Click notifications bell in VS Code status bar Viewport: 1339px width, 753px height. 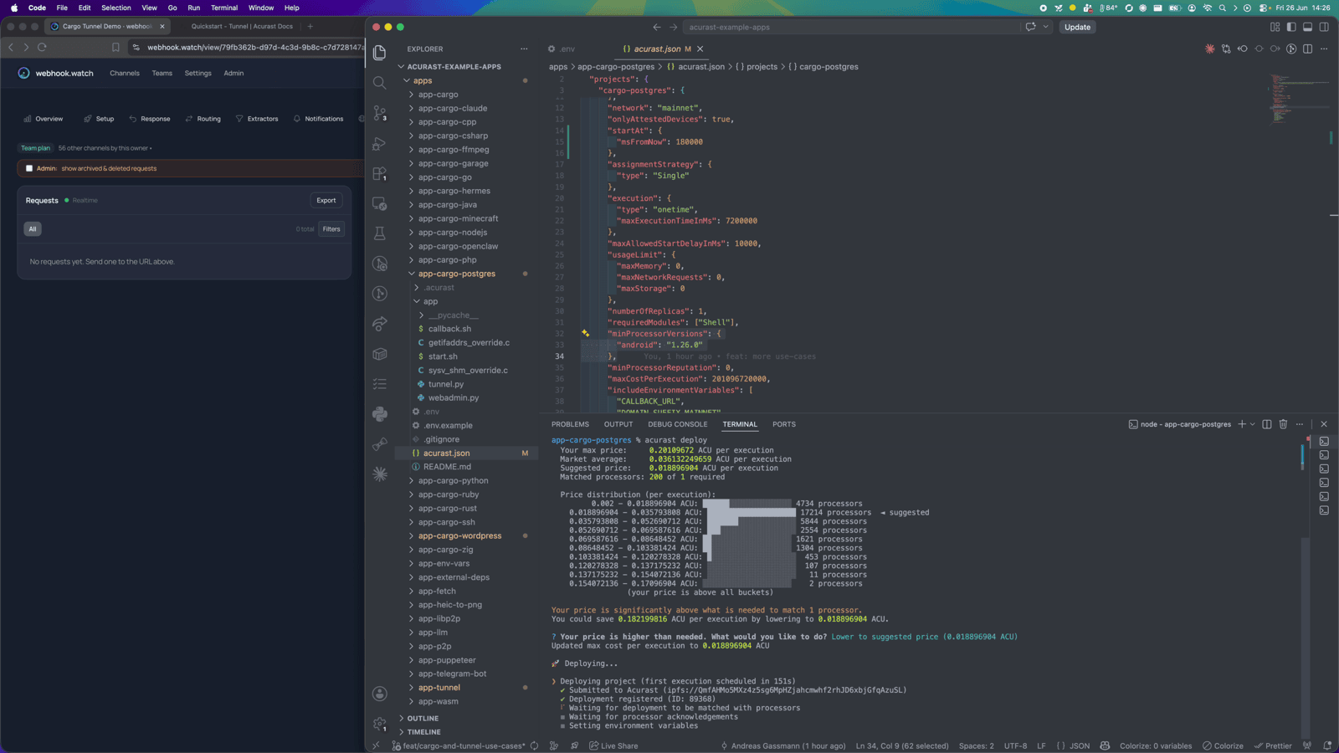click(x=1327, y=745)
